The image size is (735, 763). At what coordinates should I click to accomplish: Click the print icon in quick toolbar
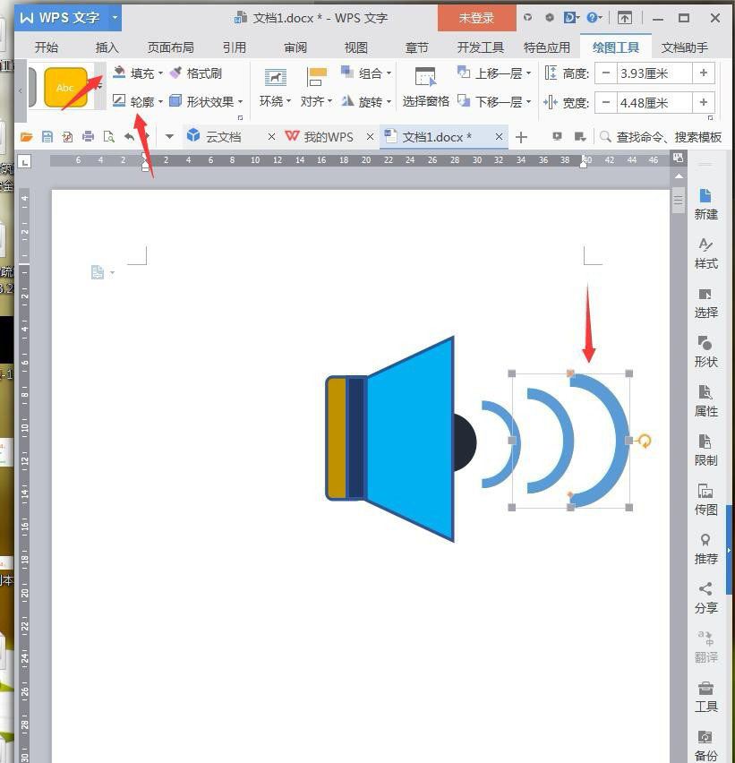point(88,137)
